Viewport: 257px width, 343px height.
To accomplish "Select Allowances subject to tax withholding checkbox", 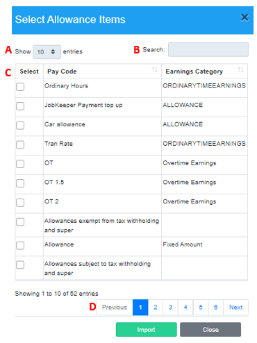I will [20, 265].
